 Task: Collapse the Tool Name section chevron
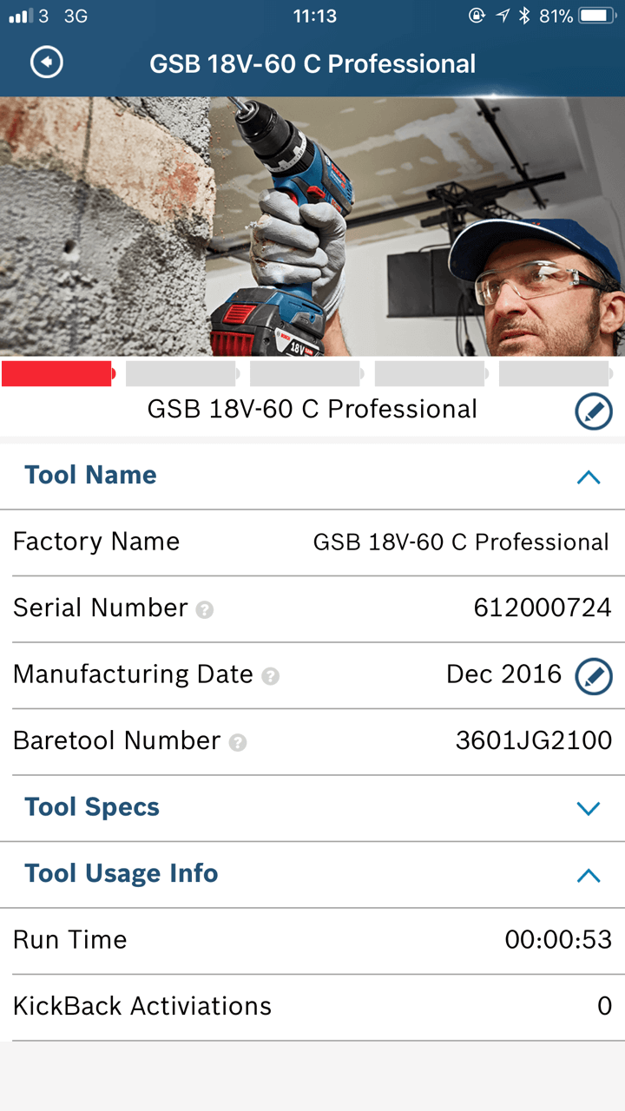pos(589,477)
